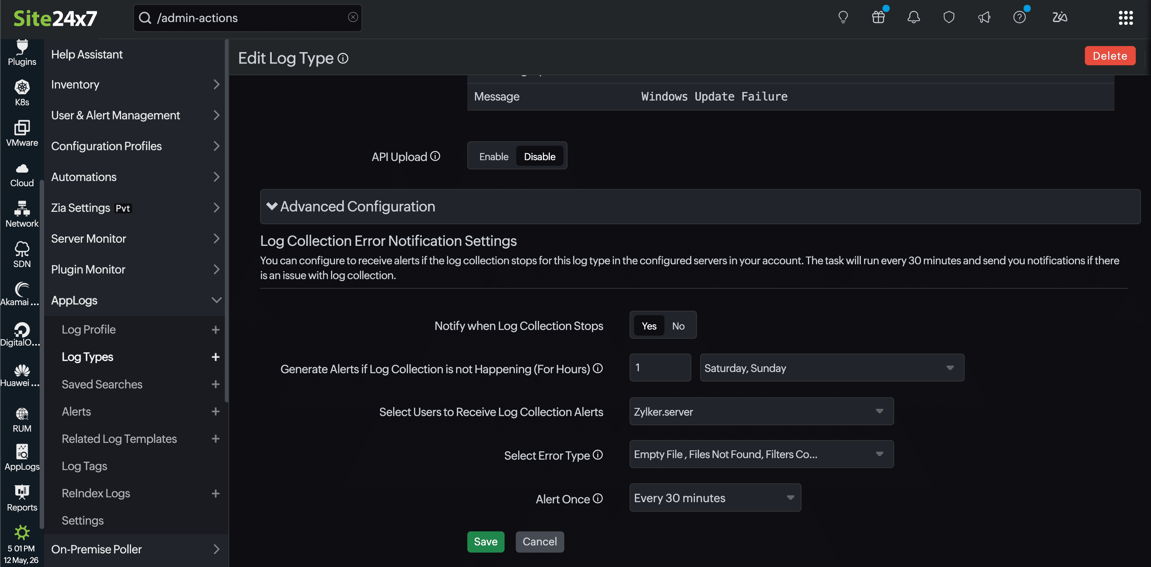Screen dimensions: 1151x567
Task: Open Zia Settings menu item
Action: pyautogui.click(x=136, y=207)
